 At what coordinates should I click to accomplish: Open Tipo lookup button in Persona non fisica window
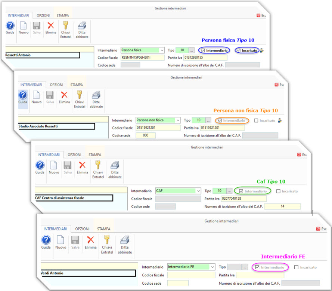pyautogui.click(x=208, y=120)
